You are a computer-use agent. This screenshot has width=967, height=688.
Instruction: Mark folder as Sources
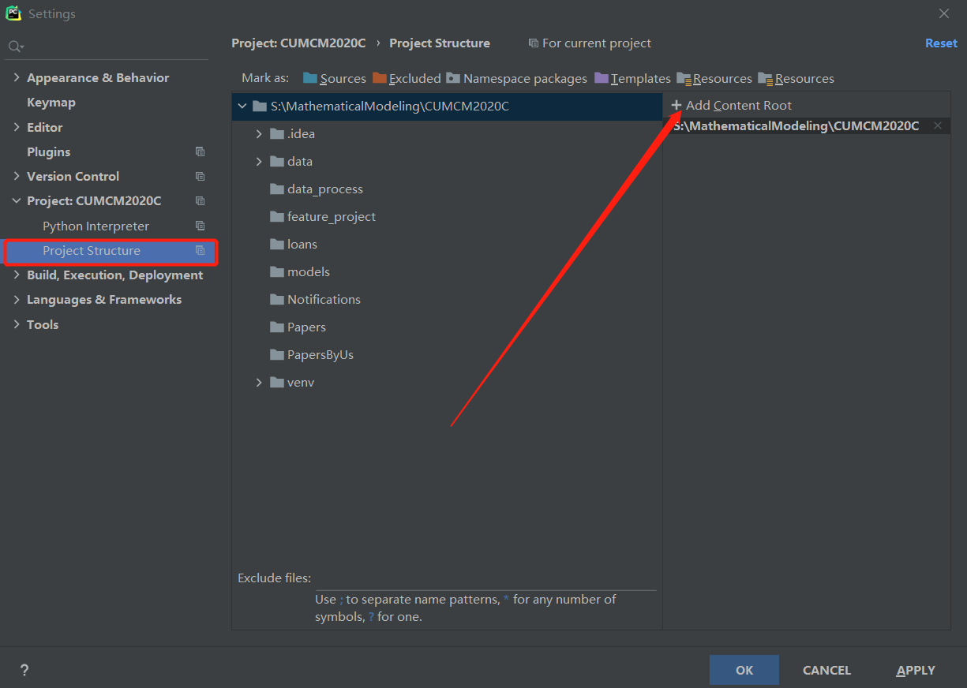click(x=335, y=78)
